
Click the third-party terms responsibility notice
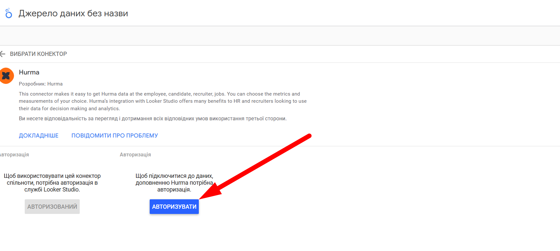pyautogui.click(x=153, y=119)
